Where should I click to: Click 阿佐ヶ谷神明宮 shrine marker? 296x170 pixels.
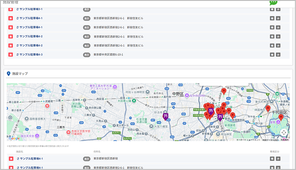click(x=148, y=92)
